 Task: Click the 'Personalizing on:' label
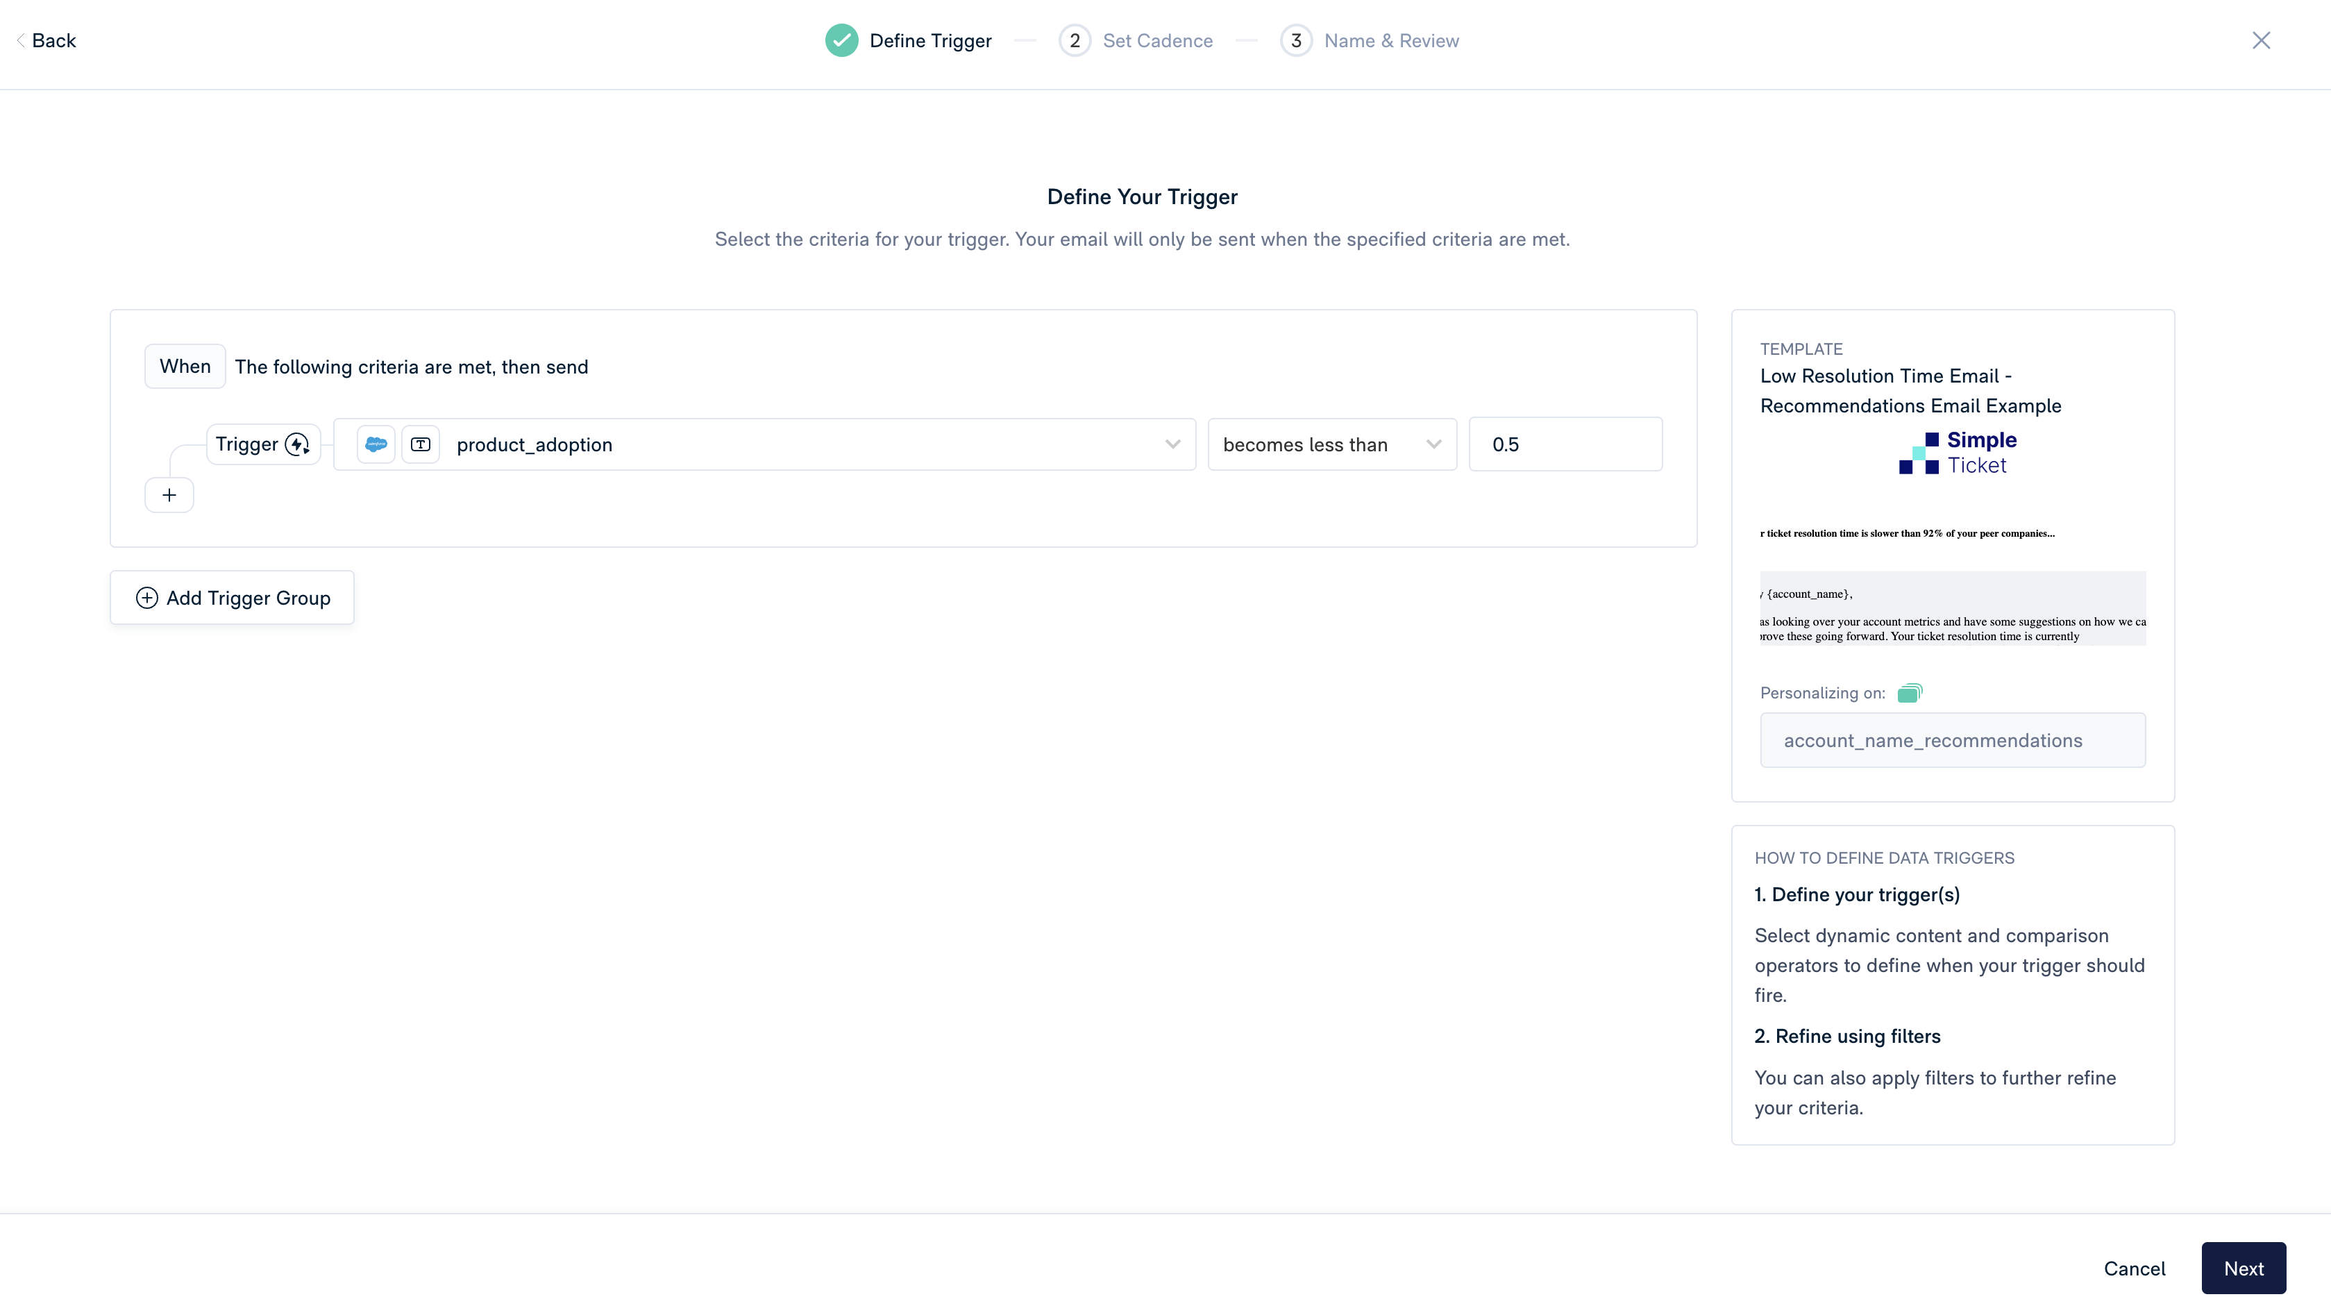1822,693
